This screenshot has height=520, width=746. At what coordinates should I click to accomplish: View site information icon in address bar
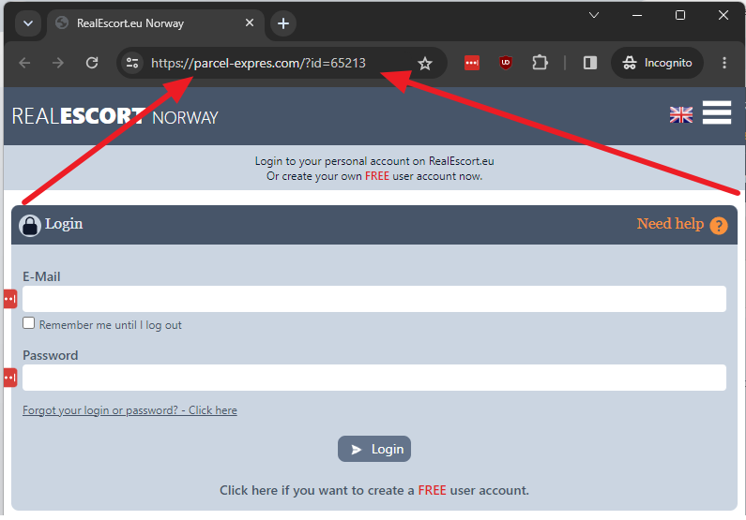click(131, 63)
